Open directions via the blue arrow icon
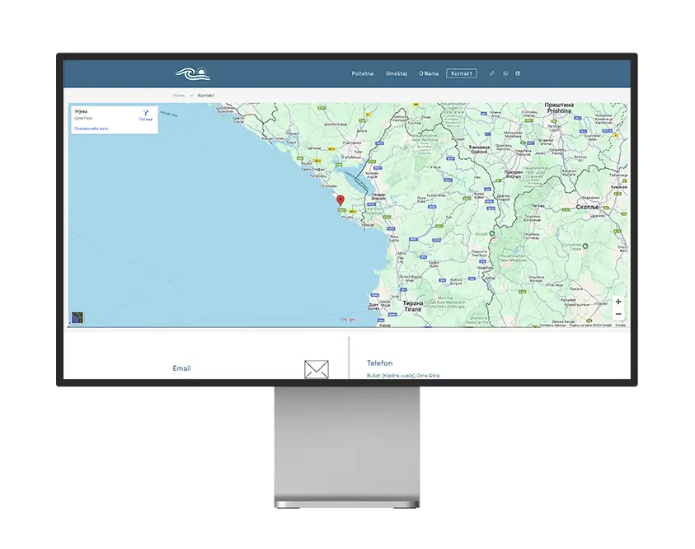Image resolution: width=695 pixels, height=549 pixels. [x=146, y=113]
